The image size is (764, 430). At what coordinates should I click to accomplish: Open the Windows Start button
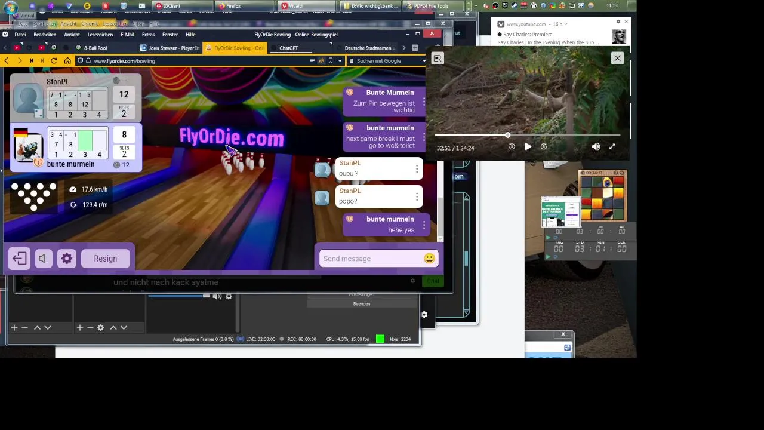click(10, 7)
